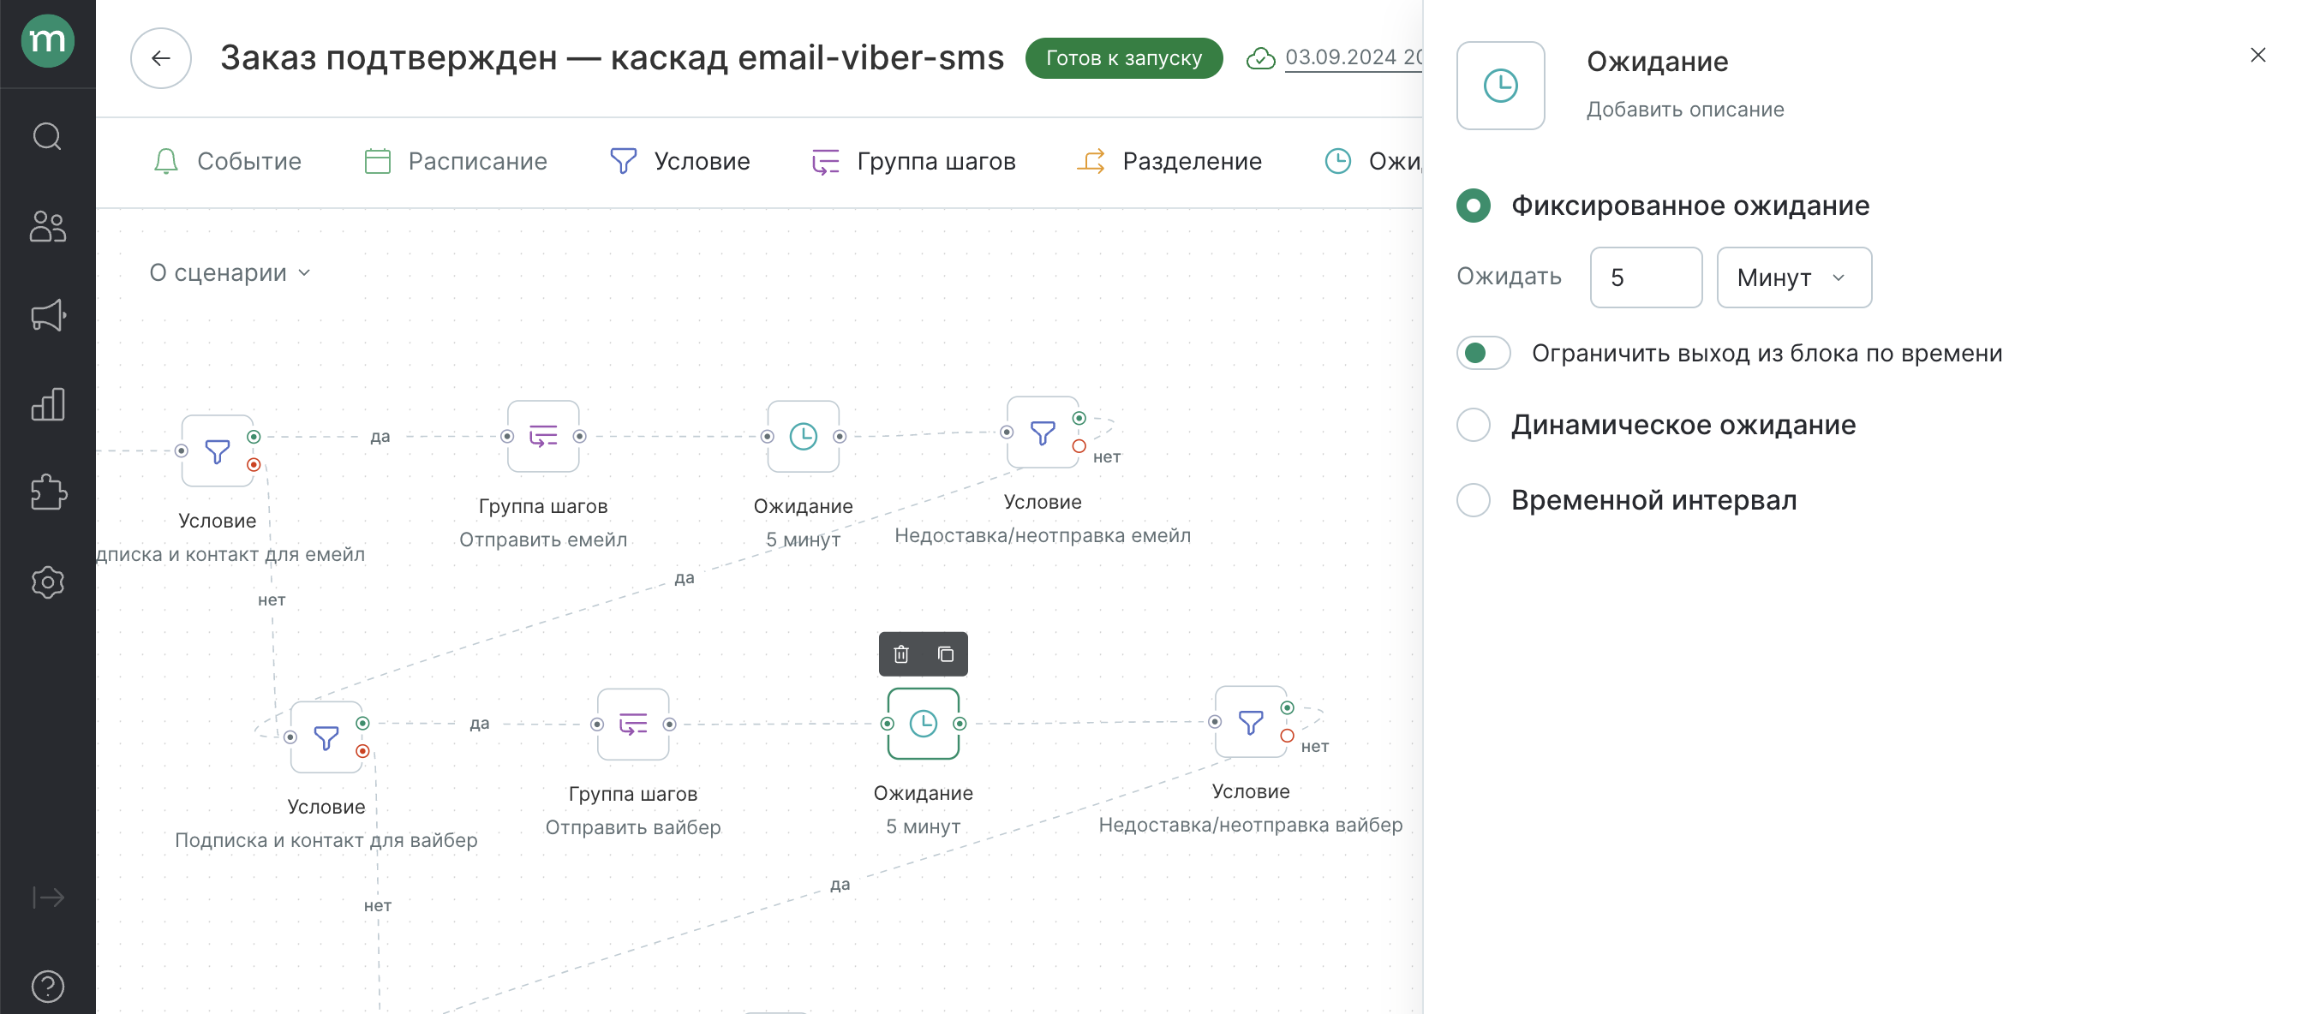
Task: Click the clock icon in the wait panel header
Action: coord(1501,86)
